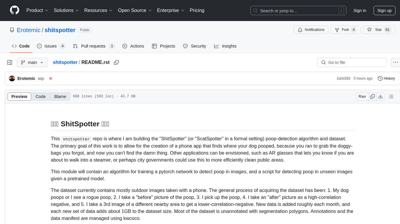Click the 688 lines file info text

tap(104, 96)
